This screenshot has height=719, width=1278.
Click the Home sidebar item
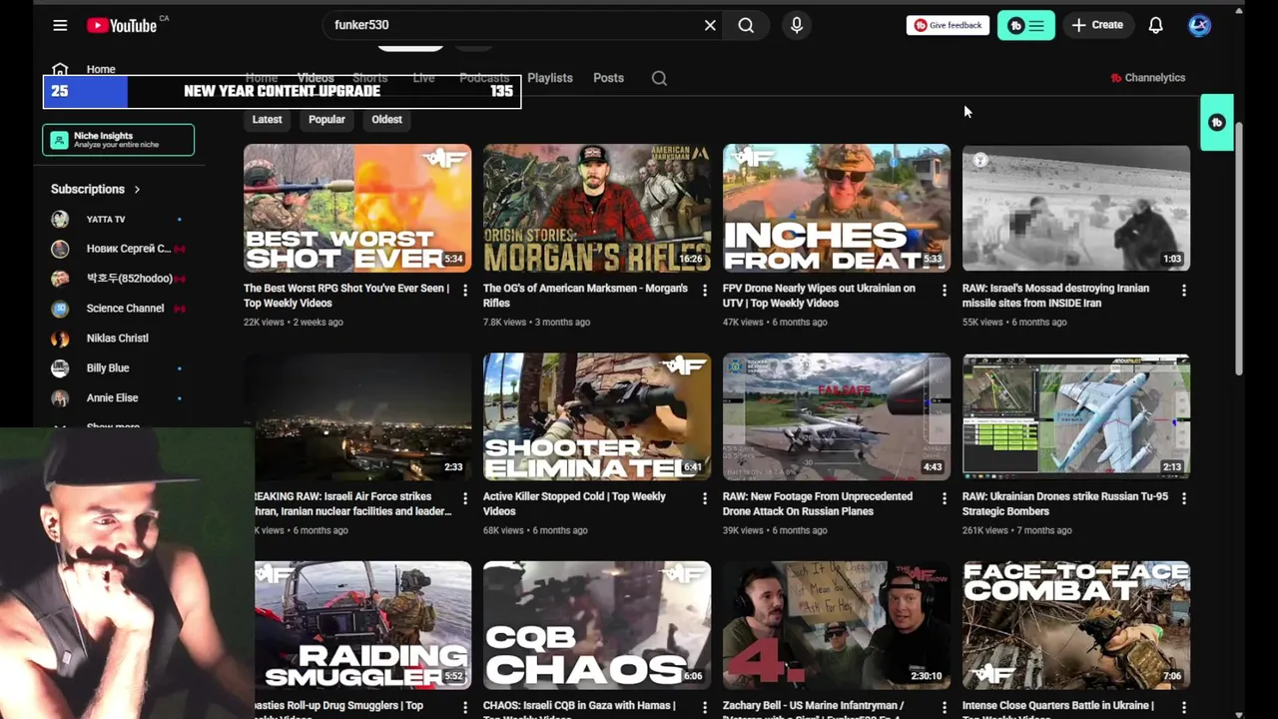tap(100, 69)
